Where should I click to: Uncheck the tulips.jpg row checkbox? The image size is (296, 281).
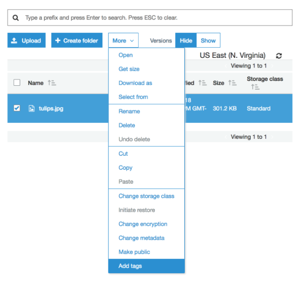click(17, 108)
